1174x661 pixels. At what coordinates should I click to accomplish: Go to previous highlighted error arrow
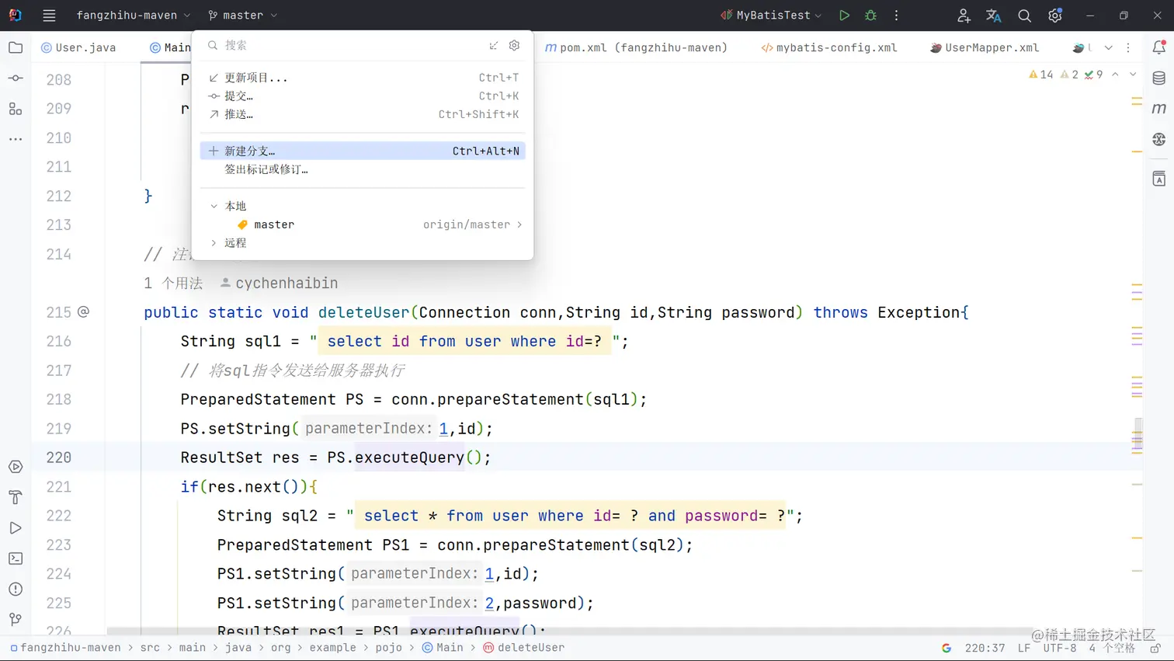click(x=1116, y=75)
